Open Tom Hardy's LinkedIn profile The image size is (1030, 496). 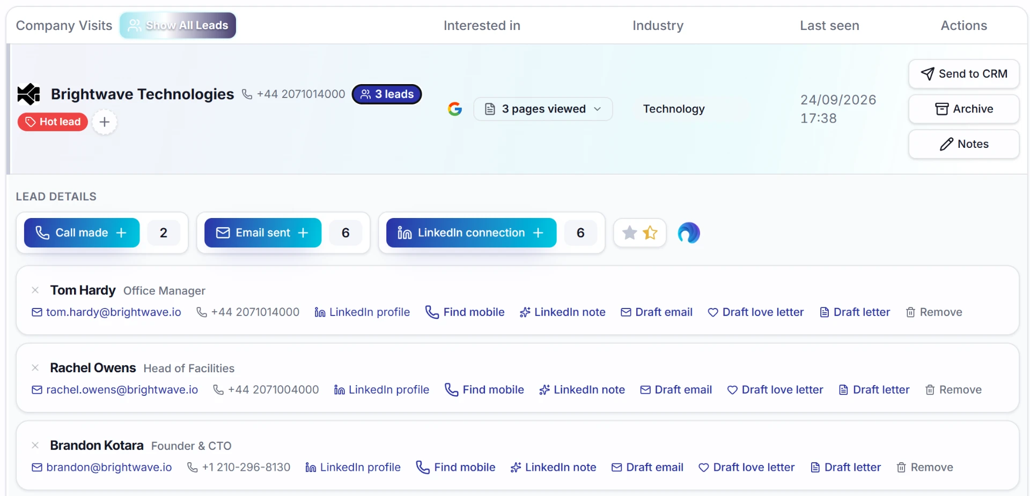[x=362, y=312]
